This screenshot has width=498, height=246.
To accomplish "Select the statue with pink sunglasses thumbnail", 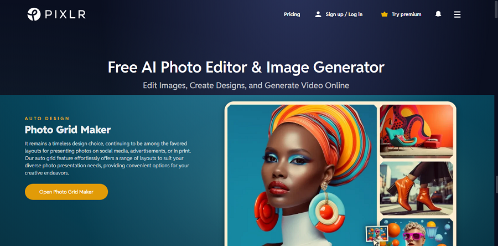I will (416, 232).
